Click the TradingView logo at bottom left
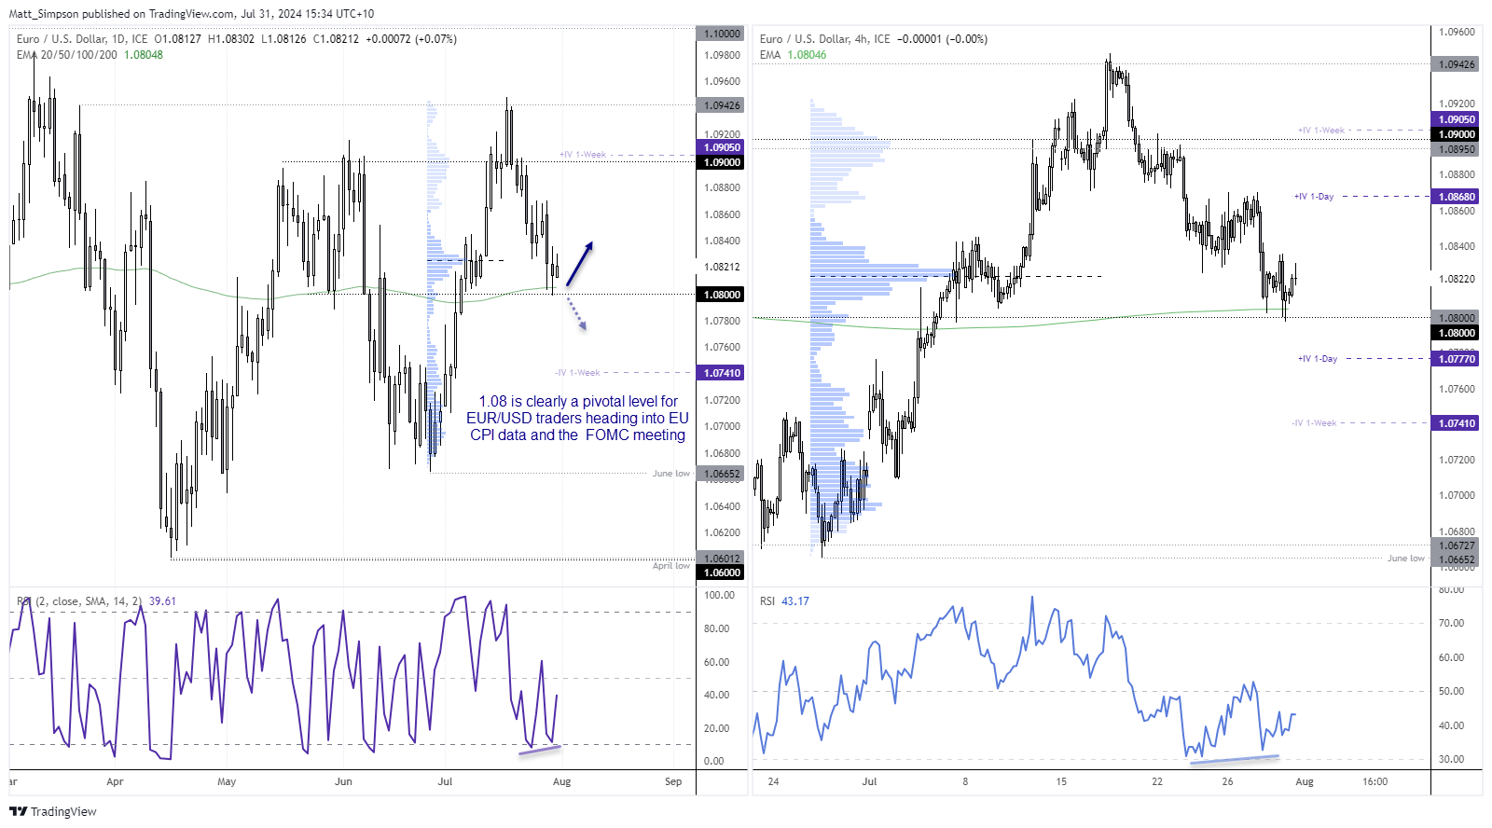Viewport: 1492px width, 828px height. coord(53,811)
